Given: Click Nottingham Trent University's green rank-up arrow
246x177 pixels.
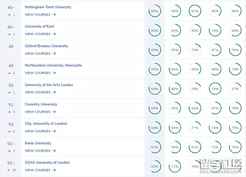Looking at the screenshot, I should (9, 15).
